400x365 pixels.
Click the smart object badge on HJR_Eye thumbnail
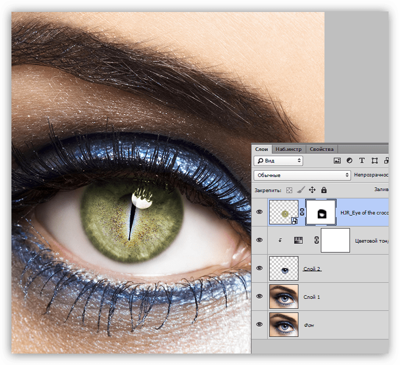(295, 221)
